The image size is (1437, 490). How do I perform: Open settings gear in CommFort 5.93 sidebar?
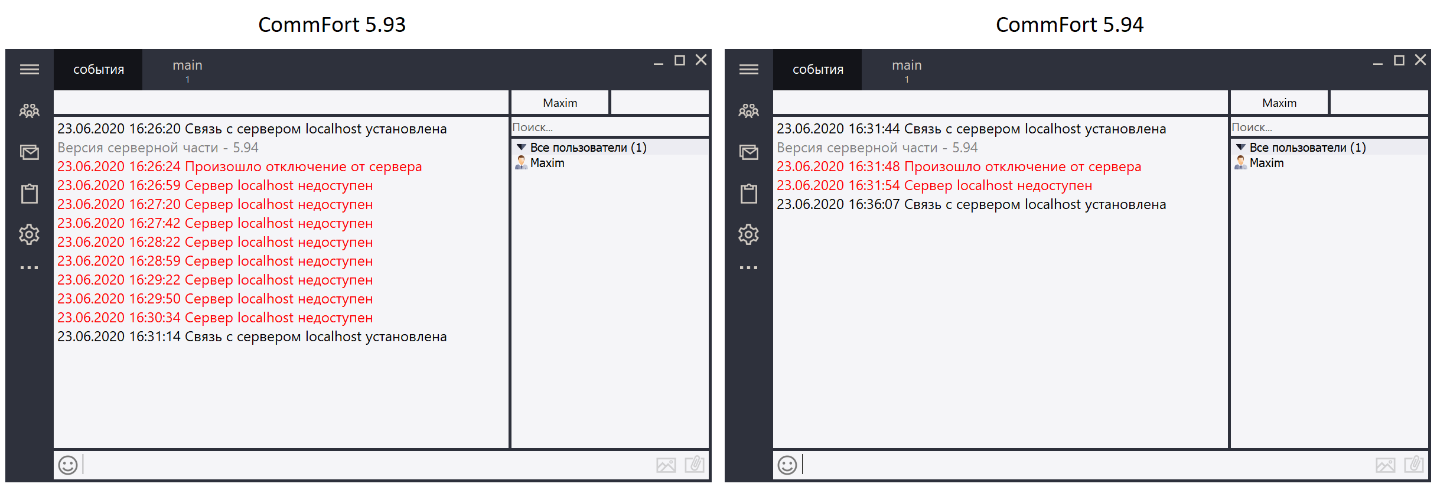pyautogui.click(x=30, y=234)
